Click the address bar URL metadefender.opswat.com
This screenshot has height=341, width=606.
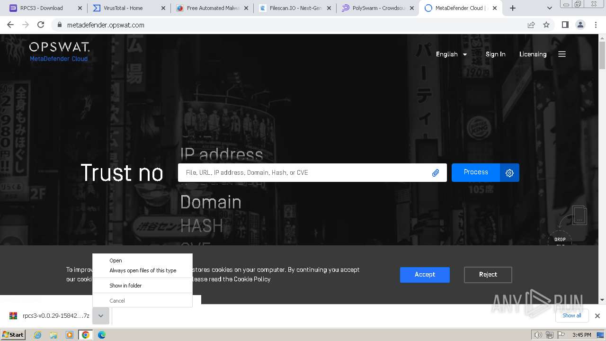(106, 25)
